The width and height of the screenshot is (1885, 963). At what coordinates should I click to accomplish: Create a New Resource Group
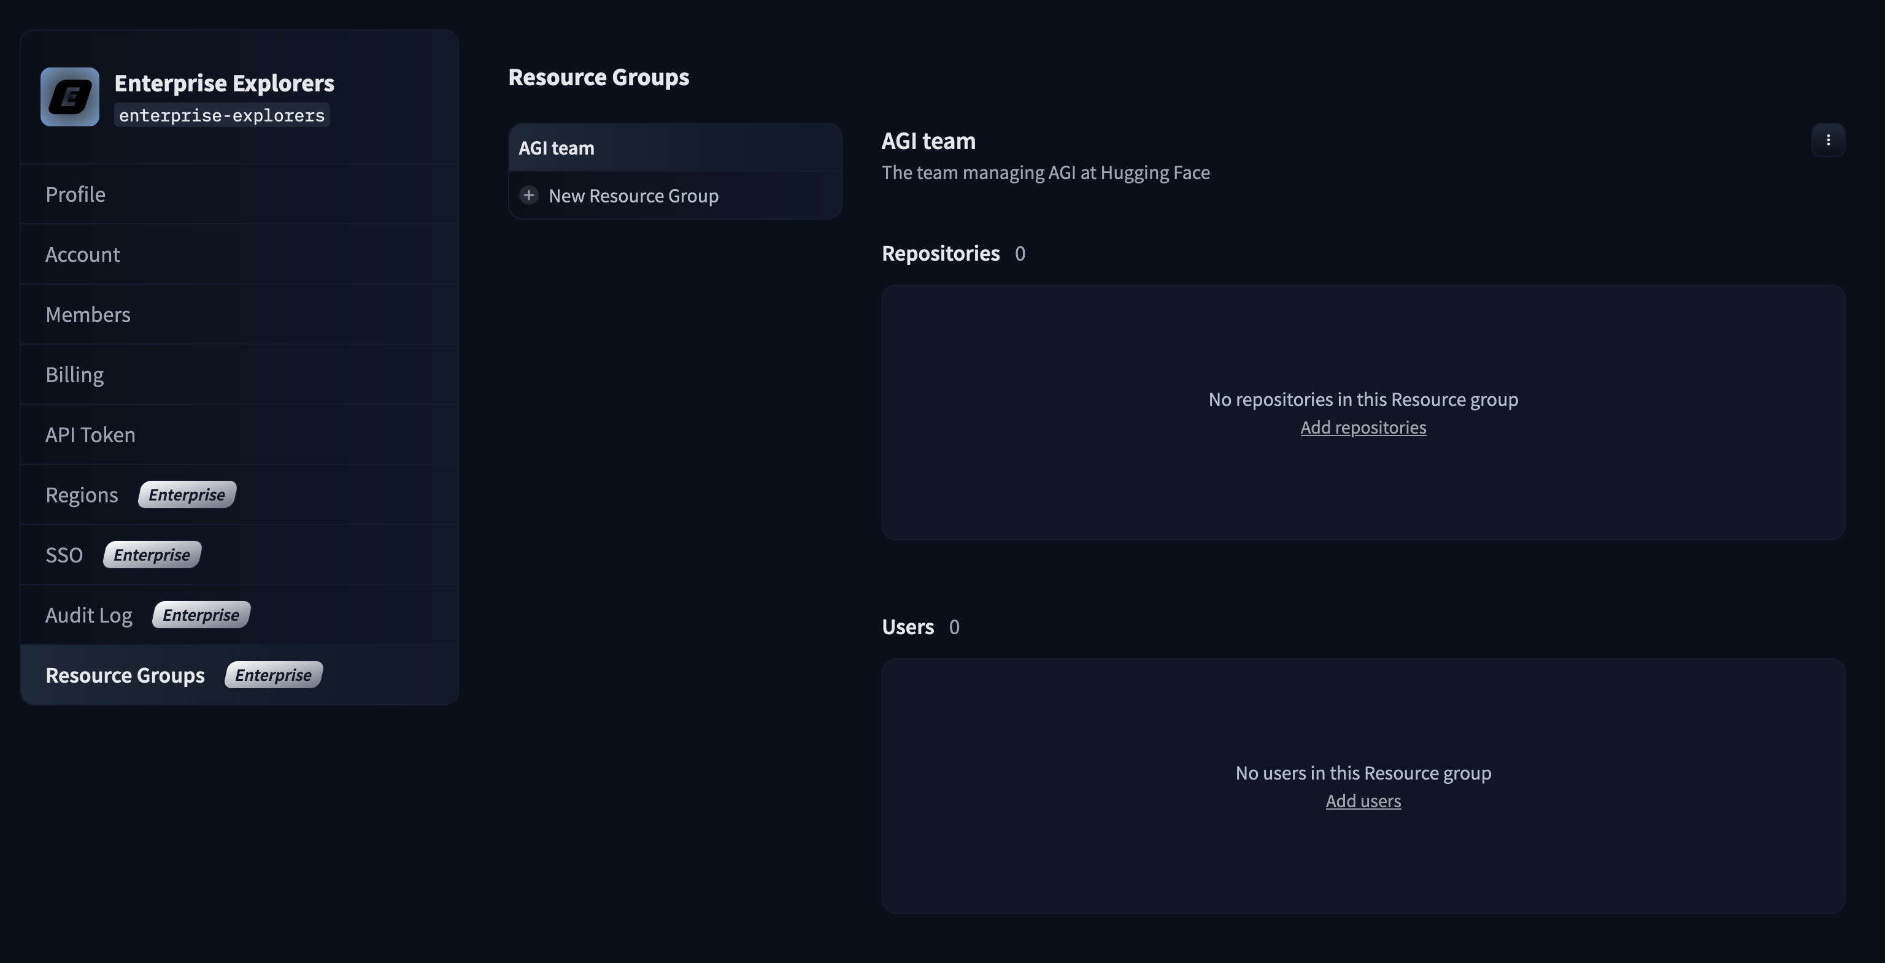[633, 196]
